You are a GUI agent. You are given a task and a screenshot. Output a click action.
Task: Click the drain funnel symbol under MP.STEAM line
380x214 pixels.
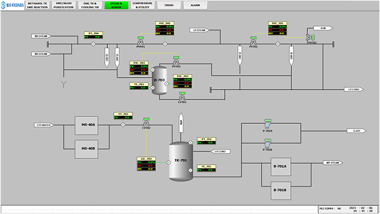(x=64, y=84)
